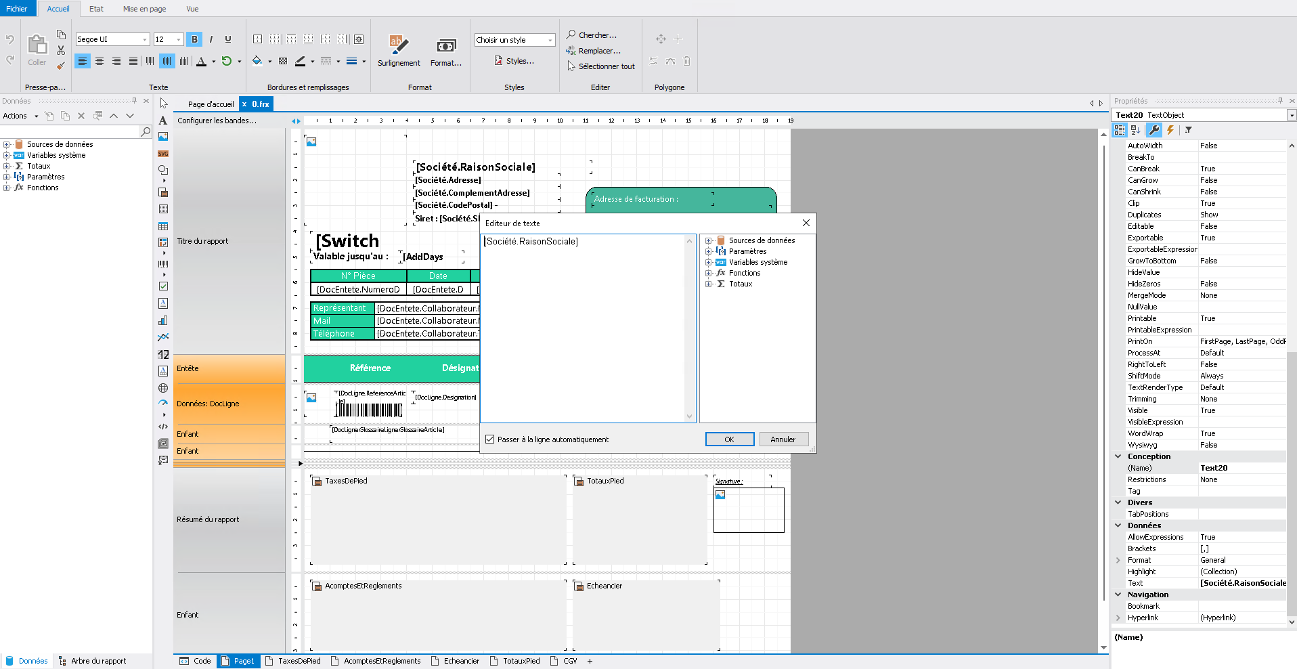Screen dimensions: 1297x669
Task: Open the font name dropdown
Action: pyautogui.click(x=144, y=40)
